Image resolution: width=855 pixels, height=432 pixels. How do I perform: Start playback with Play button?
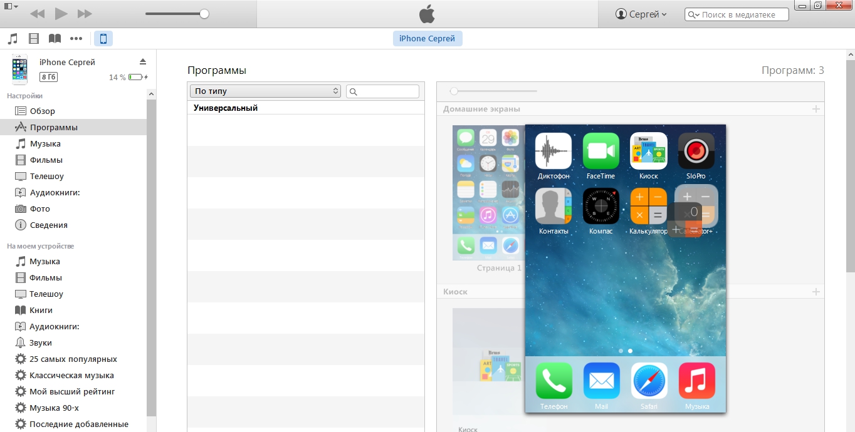[61, 13]
